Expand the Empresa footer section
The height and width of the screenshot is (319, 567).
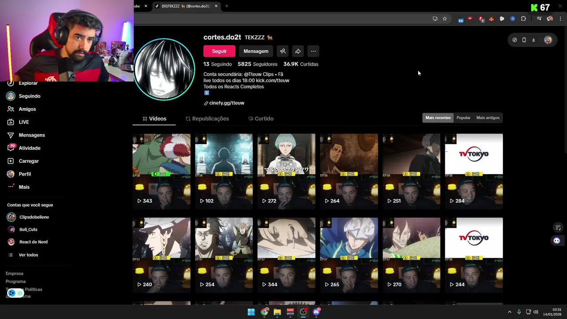15,273
